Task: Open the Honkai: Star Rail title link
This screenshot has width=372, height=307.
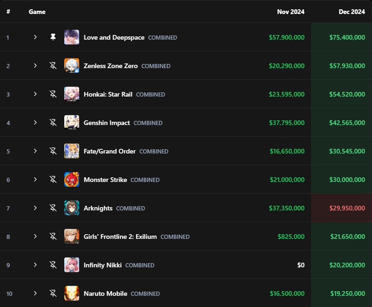Action: tap(108, 94)
